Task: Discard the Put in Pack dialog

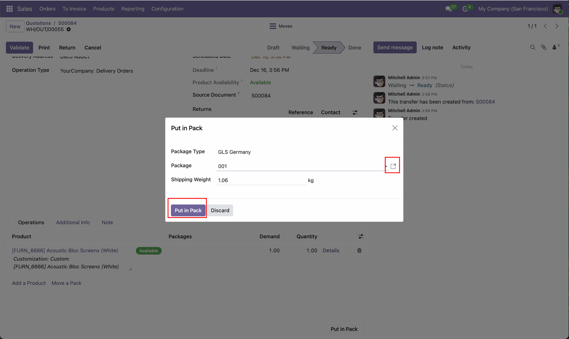Action: (220, 210)
